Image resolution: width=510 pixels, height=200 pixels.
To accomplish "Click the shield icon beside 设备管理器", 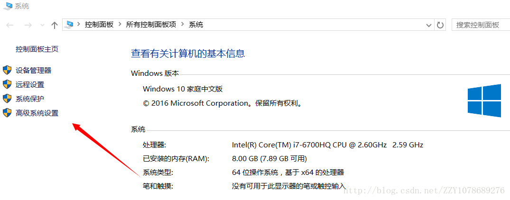I will [x=7, y=70].
